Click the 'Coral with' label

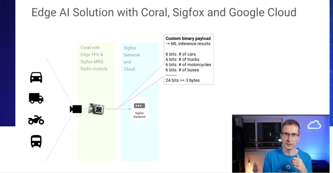point(90,48)
